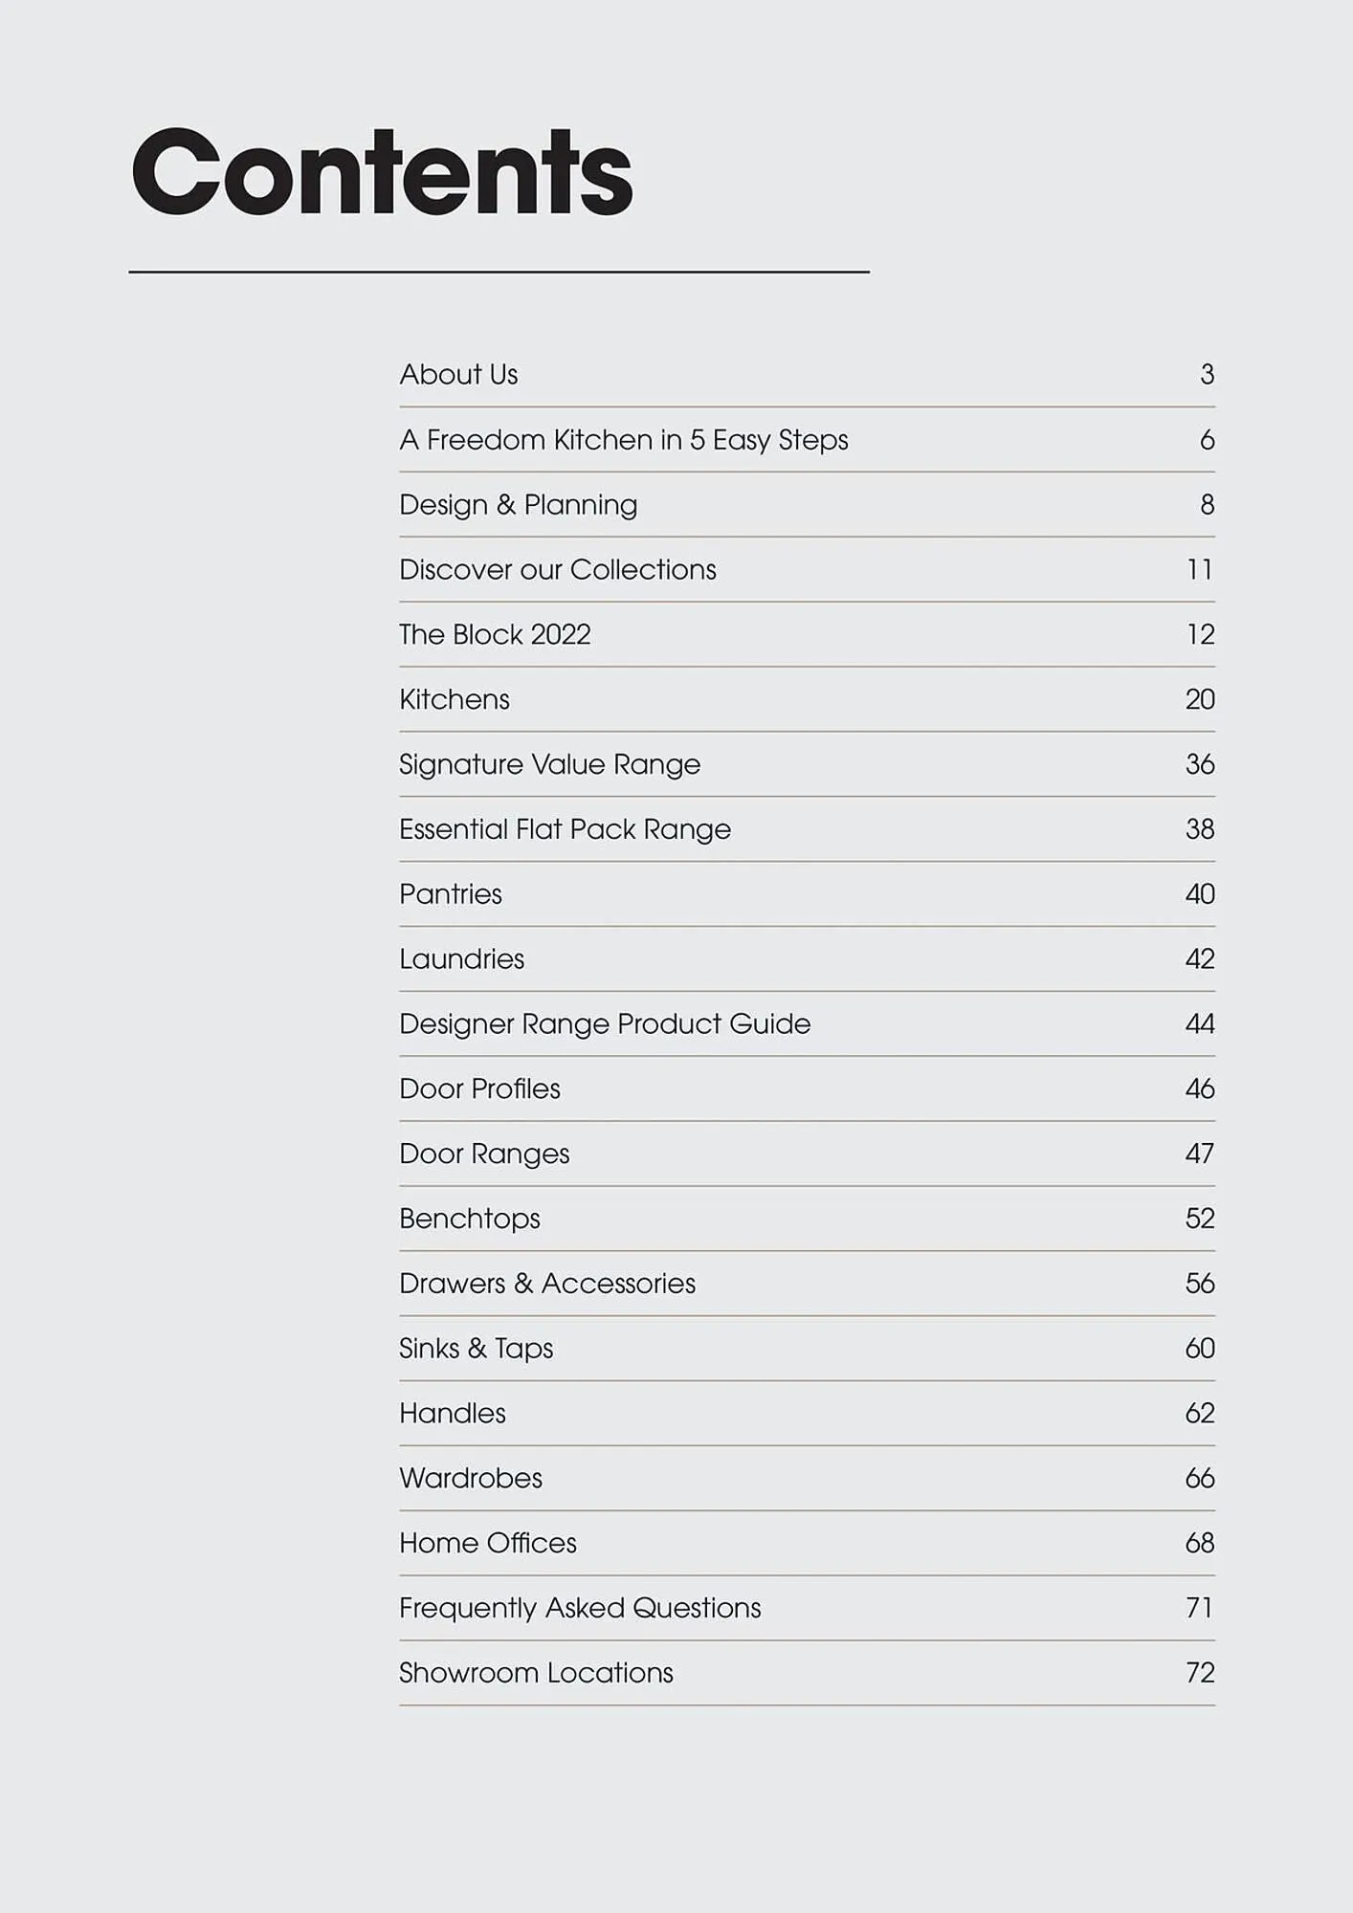Open Frequently Asked Questions entry

click(x=580, y=1608)
